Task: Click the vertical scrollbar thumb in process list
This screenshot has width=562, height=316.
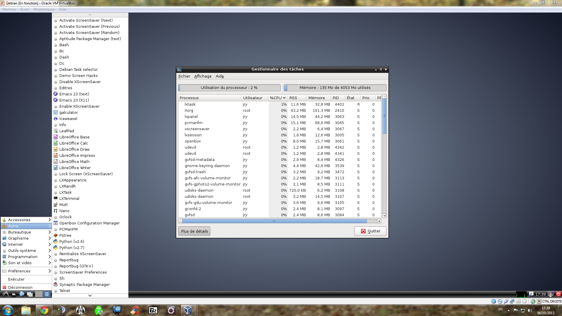Action: [x=385, y=116]
